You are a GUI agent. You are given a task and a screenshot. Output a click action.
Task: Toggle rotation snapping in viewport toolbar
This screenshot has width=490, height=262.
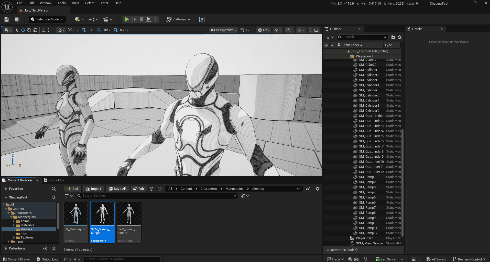click(99, 30)
